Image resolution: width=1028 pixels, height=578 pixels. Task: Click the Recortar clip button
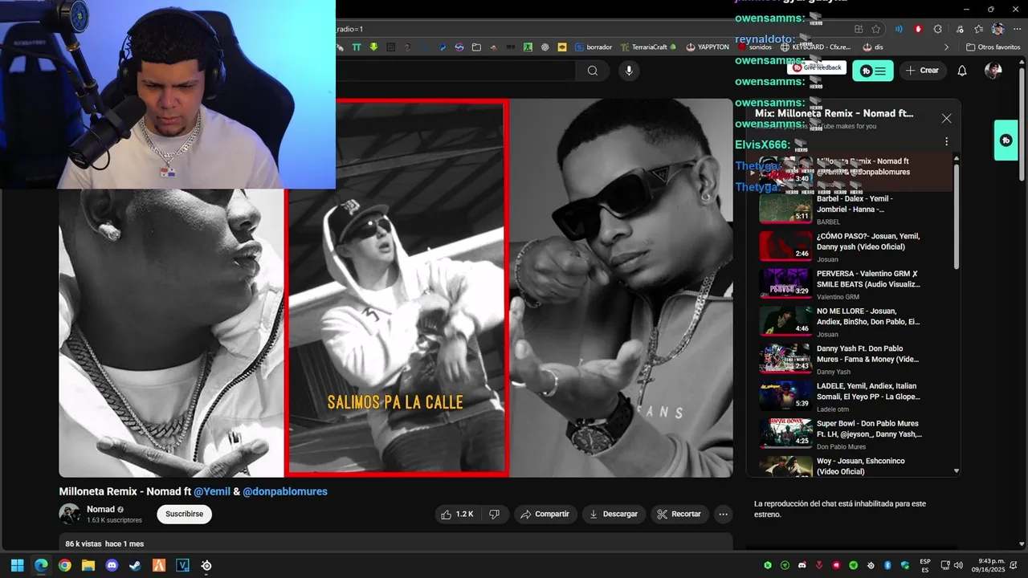pos(680,514)
